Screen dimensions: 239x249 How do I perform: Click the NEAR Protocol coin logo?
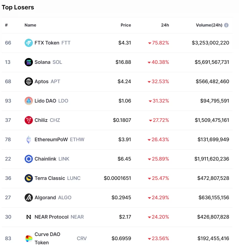[x=29, y=217]
